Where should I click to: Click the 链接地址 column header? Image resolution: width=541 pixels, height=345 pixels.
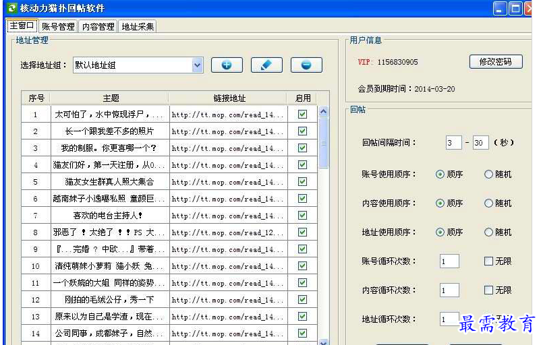[229, 98]
